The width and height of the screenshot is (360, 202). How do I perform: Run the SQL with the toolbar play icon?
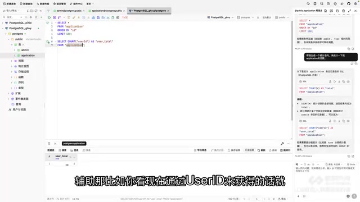coord(49,17)
